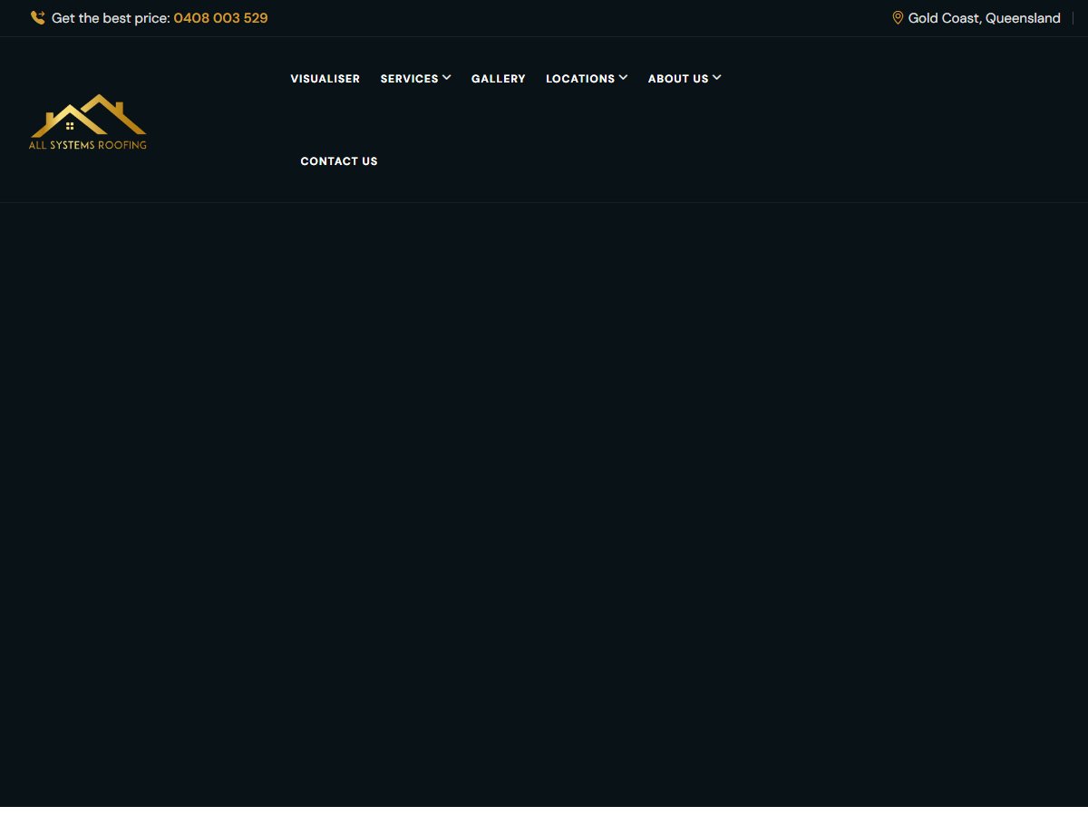This screenshot has height=816, width=1088.
Task: Click the Gold Coast, Queensland location text
Action: (985, 18)
